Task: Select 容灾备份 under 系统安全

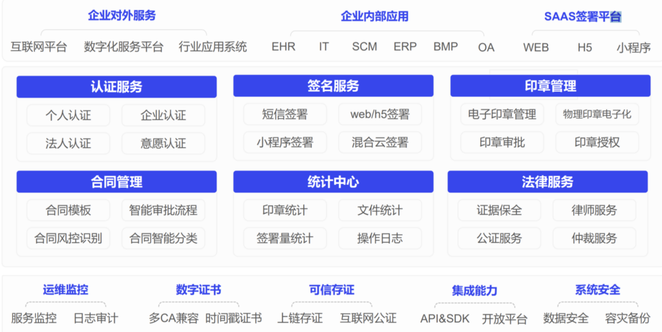Action: tap(627, 318)
